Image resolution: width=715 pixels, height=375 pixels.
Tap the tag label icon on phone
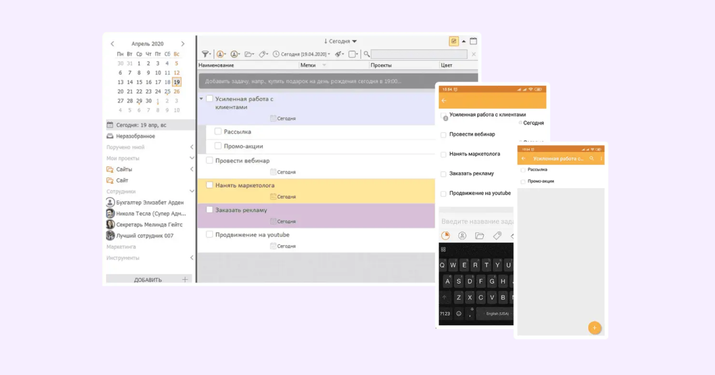[497, 236]
